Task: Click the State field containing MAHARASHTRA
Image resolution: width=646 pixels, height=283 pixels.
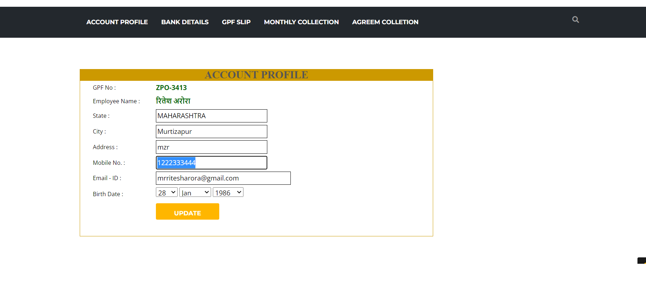Action: pyautogui.click(x=211, y=116)
